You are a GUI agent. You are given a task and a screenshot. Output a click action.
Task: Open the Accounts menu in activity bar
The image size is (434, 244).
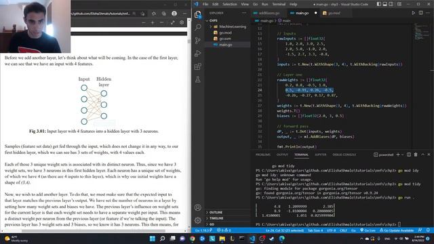click(x=197, y=207)
